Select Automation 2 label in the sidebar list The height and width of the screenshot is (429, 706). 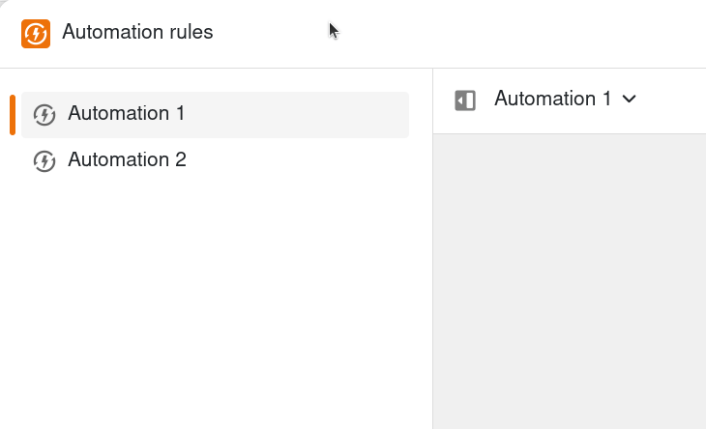point(127,160)
